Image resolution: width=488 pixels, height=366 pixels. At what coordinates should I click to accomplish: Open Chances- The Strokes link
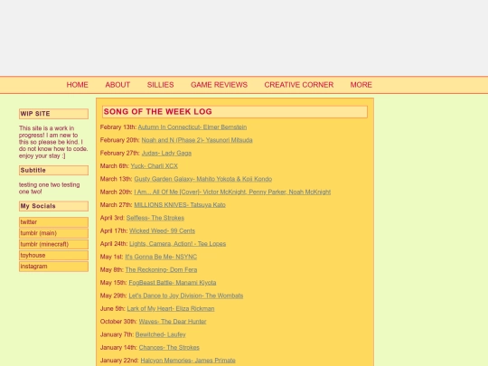point(169,348)
